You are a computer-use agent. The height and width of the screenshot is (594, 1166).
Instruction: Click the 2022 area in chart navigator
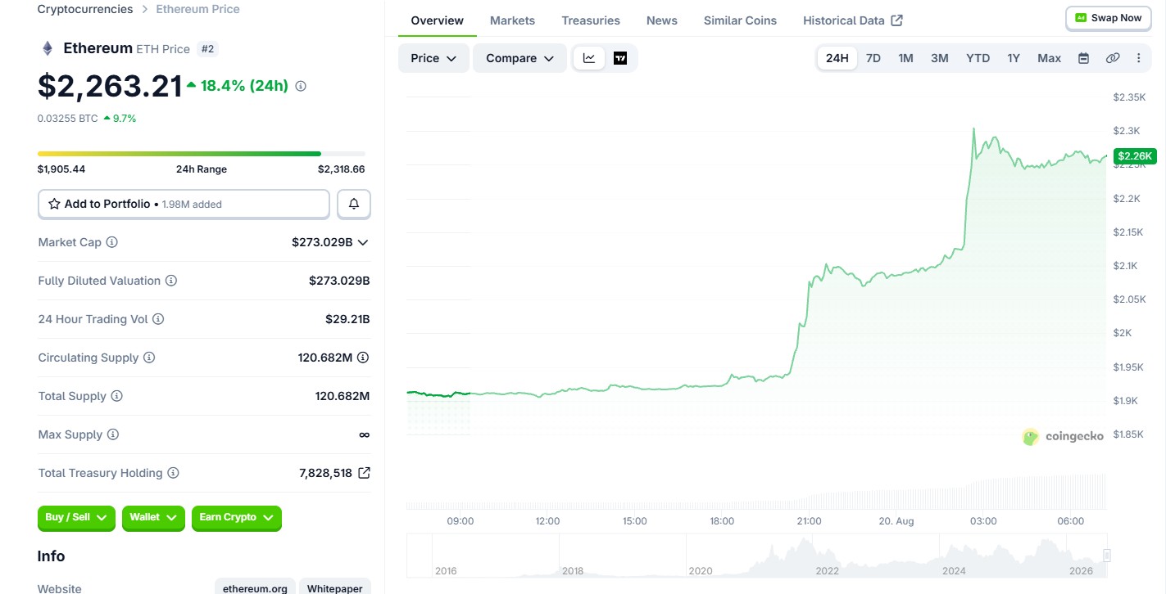(x=827, y=570)
